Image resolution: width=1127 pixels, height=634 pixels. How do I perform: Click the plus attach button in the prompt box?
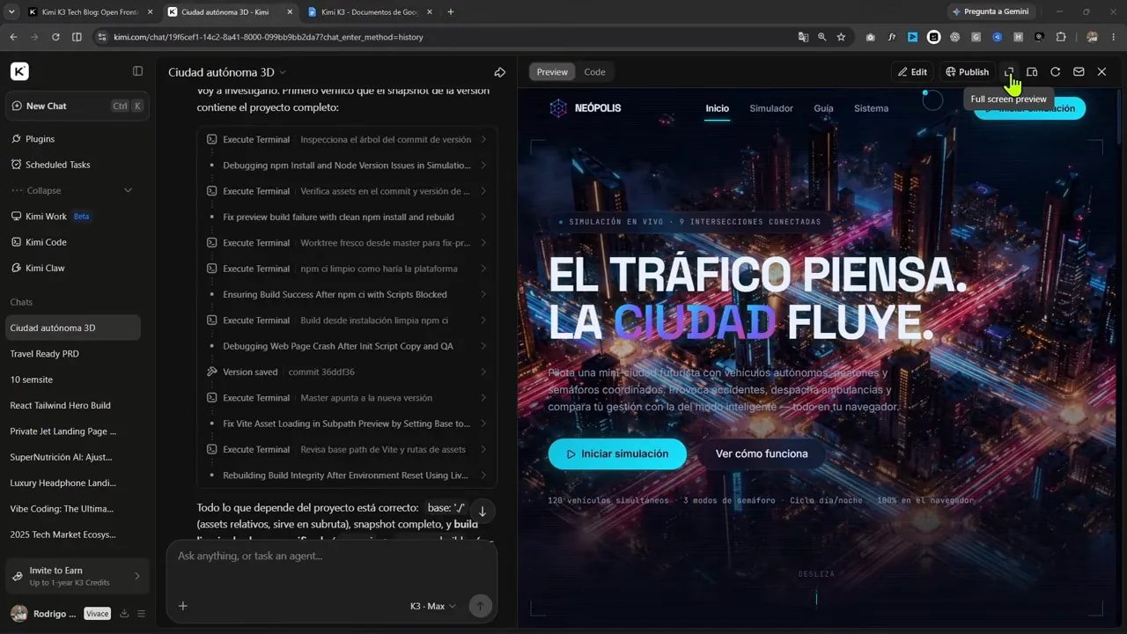point(183,606)
